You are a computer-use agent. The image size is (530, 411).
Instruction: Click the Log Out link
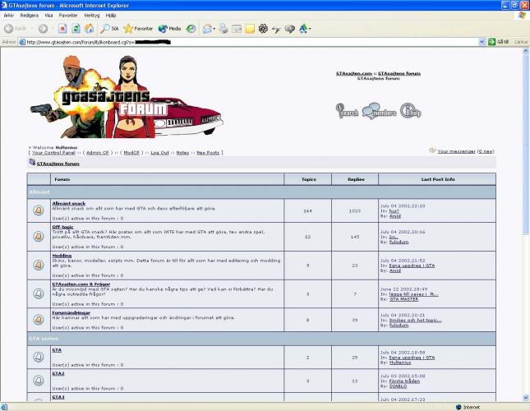coord(159,153)
